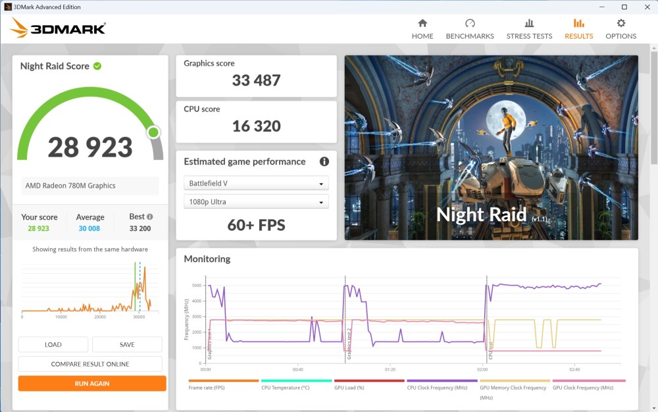The height and width of the screenshot is (412, 658).
Task: Click the Best score info icon
Action: (150, 217)
